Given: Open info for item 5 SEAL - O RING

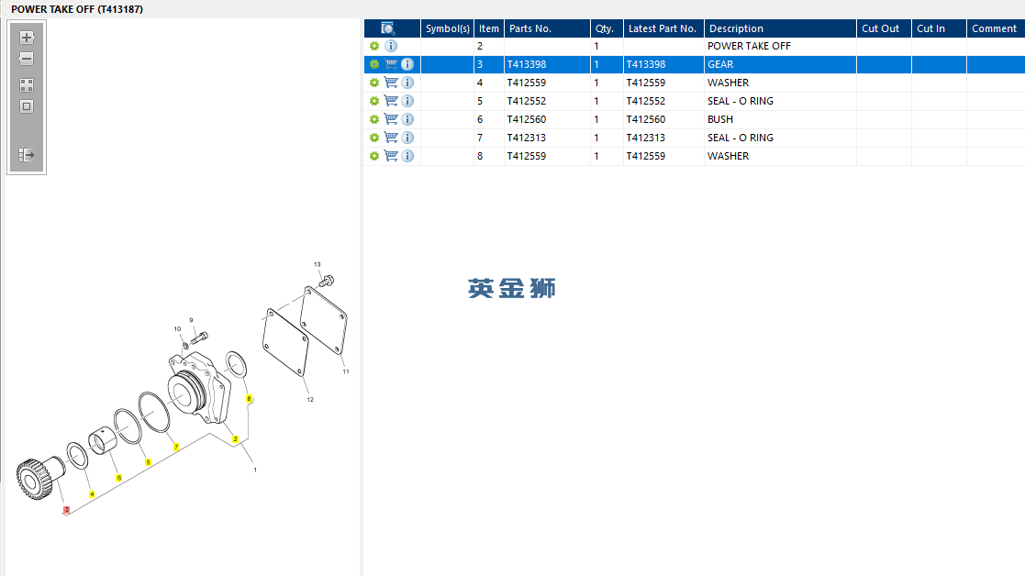Looking at the screenshot, I should [407, 101].
